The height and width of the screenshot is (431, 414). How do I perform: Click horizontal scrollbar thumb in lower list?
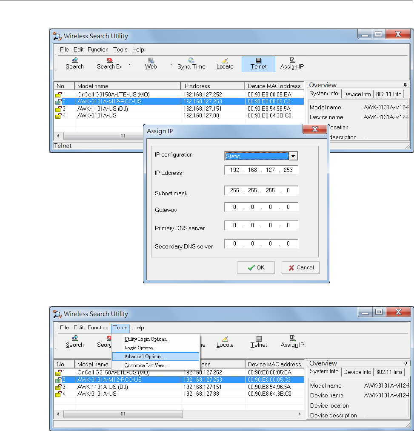tap(123, 414)
